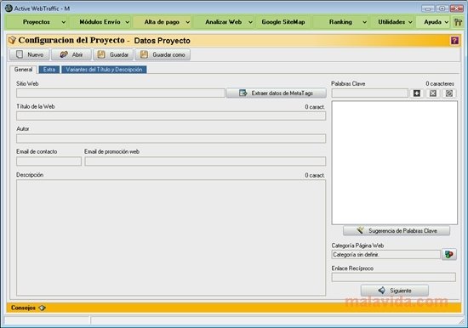
Task: Focus the Email de contacto field
Action: (49, 161)
